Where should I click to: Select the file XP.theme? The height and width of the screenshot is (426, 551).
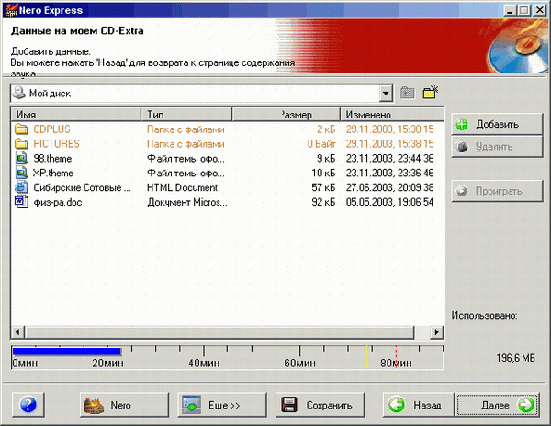click(x=53, y=173)
